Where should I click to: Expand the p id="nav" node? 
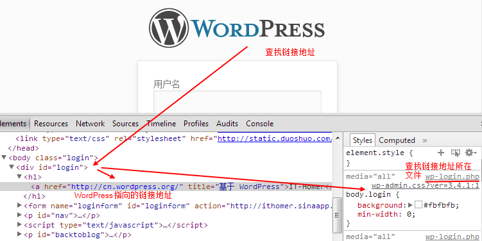point(19,215)
